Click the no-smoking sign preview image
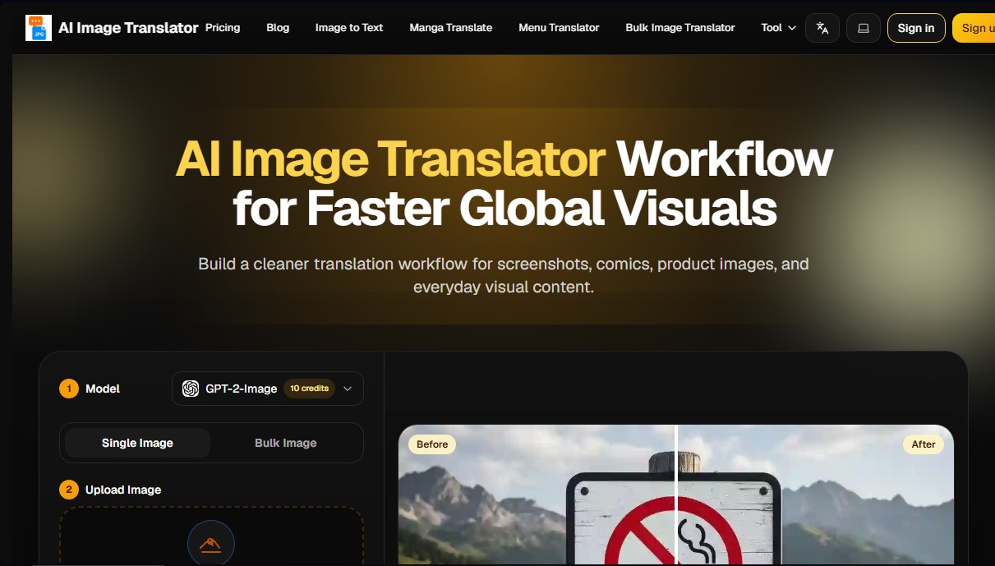The width and height of the screenshot is (995, 566). click(x=676, y=495)
